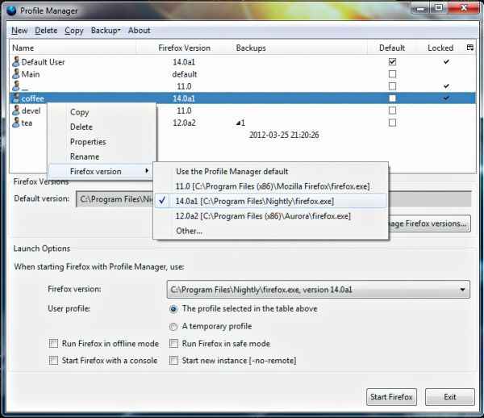Open the Backup dropdown in the toolbar
The height and width of the screenshot is (418, 484).
pyautogui.click(x=106, y=30)
